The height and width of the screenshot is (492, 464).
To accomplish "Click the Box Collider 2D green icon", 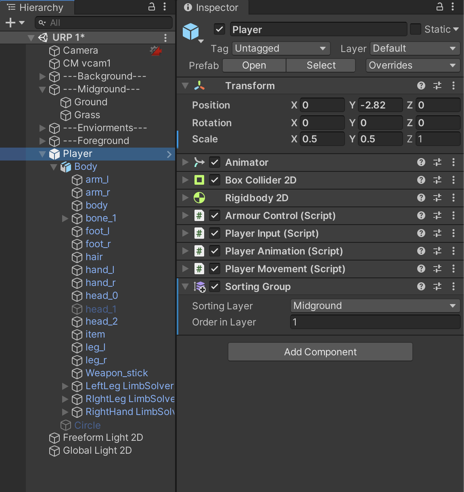I will click(199, 180).
